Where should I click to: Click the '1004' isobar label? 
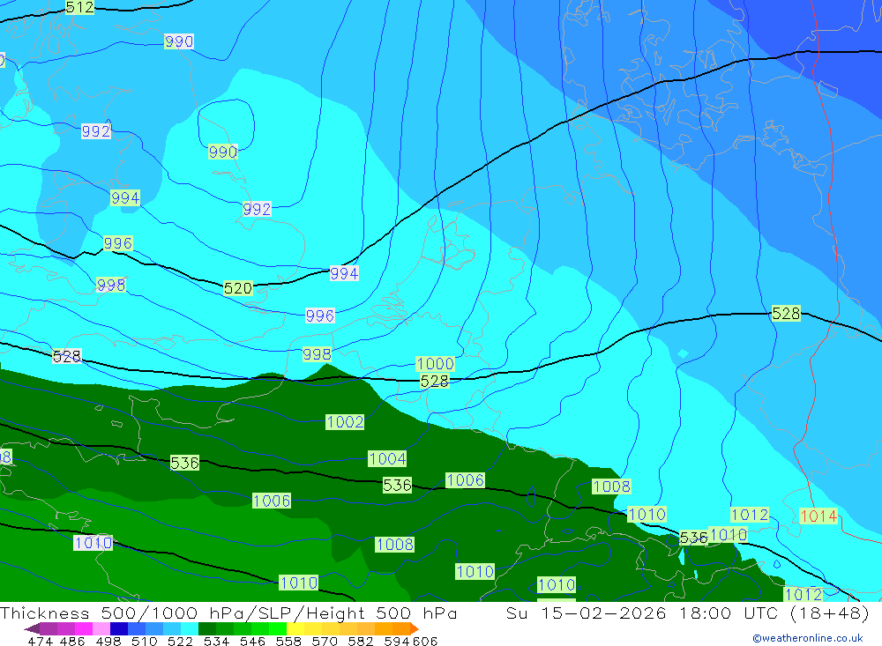pyautogui.click(x=387, y=458)
